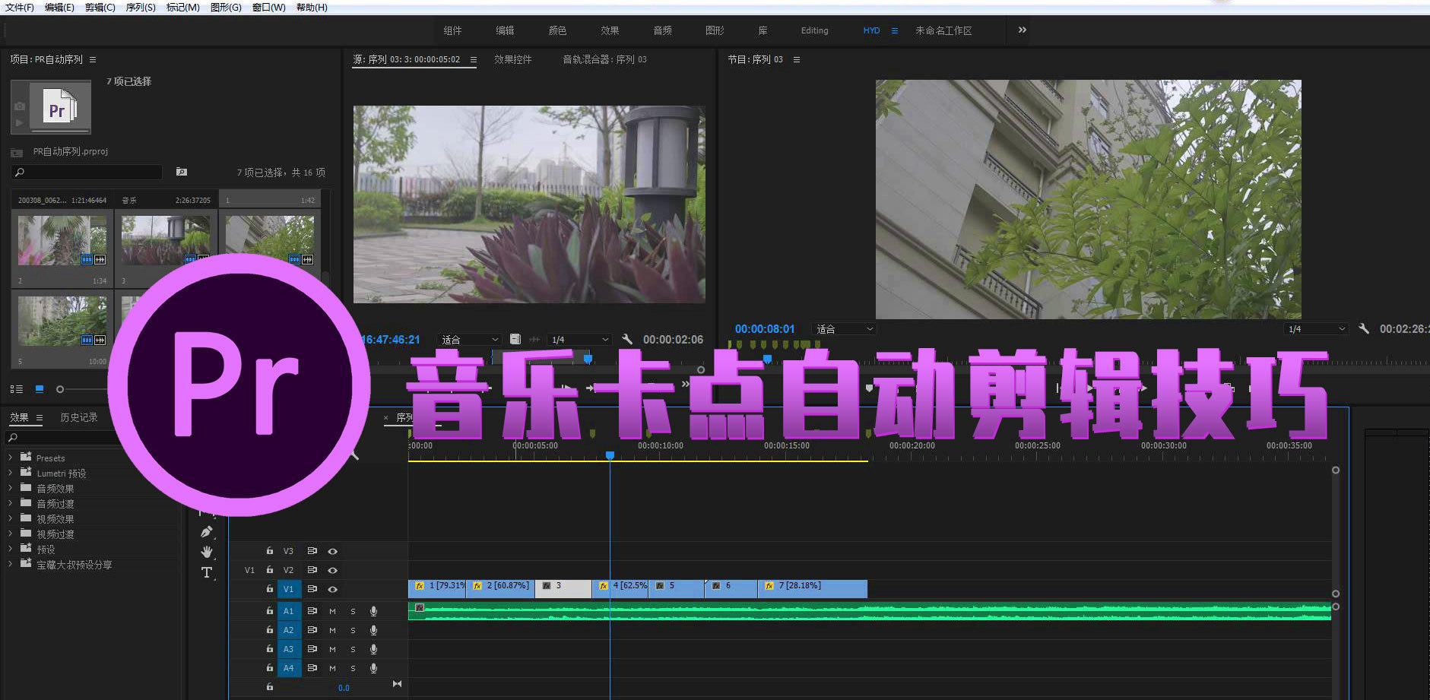Switch to the 音轨混合器 tab
Viewport: 1430px width, 700px height.
point(604,59)
